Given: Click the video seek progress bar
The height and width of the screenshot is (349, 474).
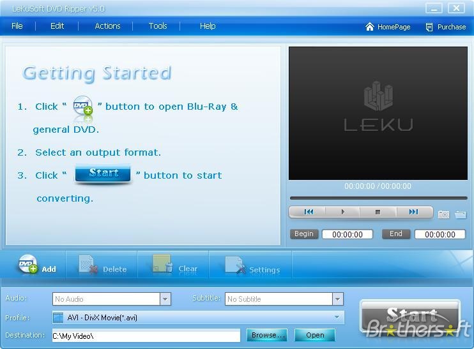Looking at the screenshot, I should point(378,198).
